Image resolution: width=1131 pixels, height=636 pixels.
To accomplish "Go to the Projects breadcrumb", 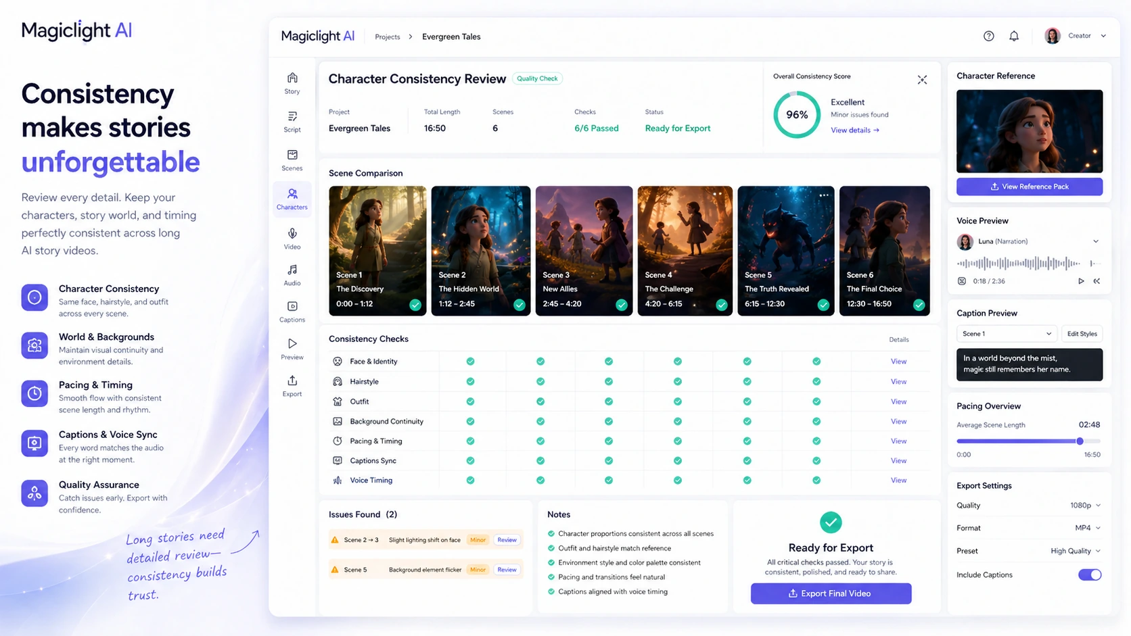I will pyautogui.click(x=388, y=37).
